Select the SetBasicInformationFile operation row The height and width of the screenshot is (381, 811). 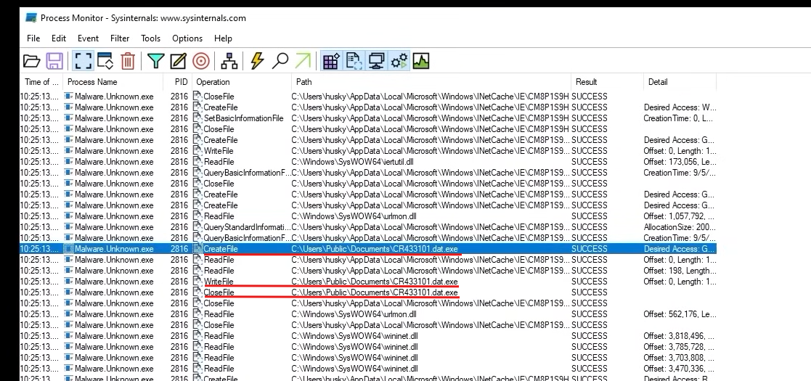[x=368, y=118]
